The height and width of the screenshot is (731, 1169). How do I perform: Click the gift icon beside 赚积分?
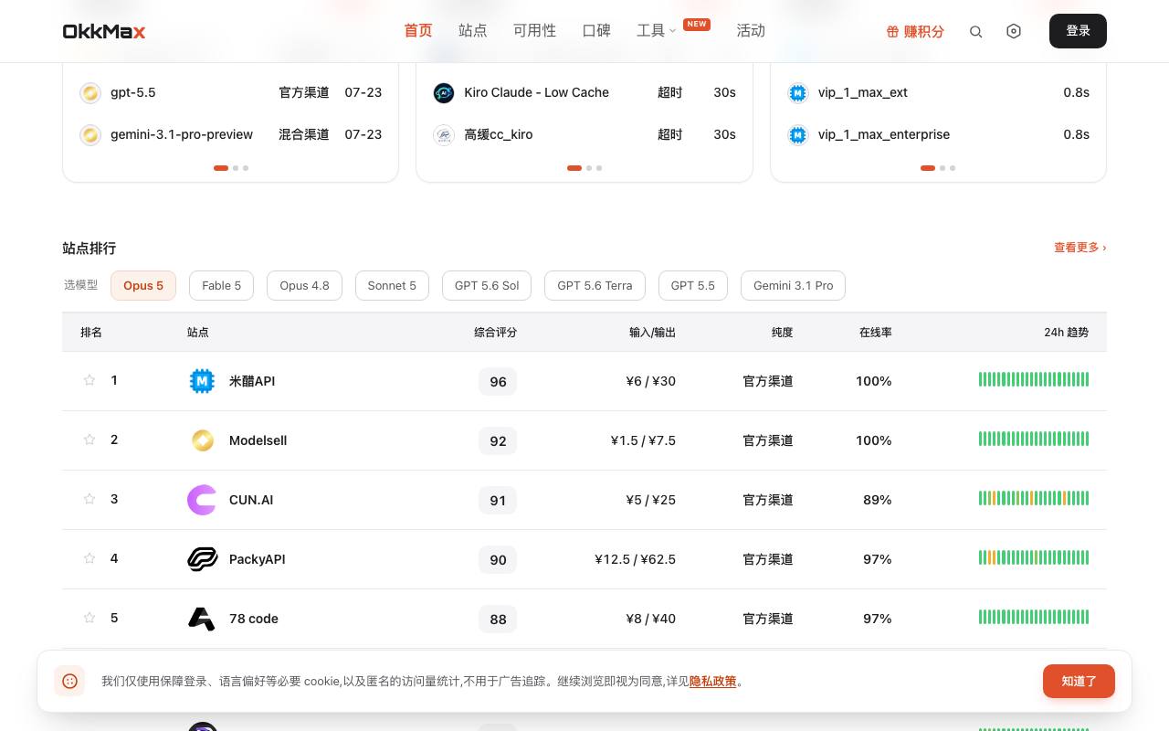coord(892,31)
